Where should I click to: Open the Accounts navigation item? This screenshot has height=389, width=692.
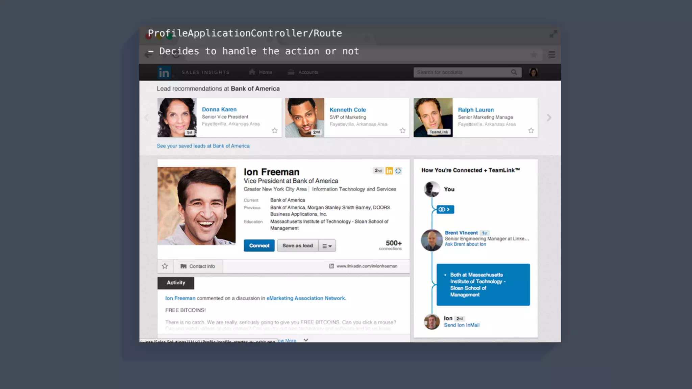click(303, 72)
